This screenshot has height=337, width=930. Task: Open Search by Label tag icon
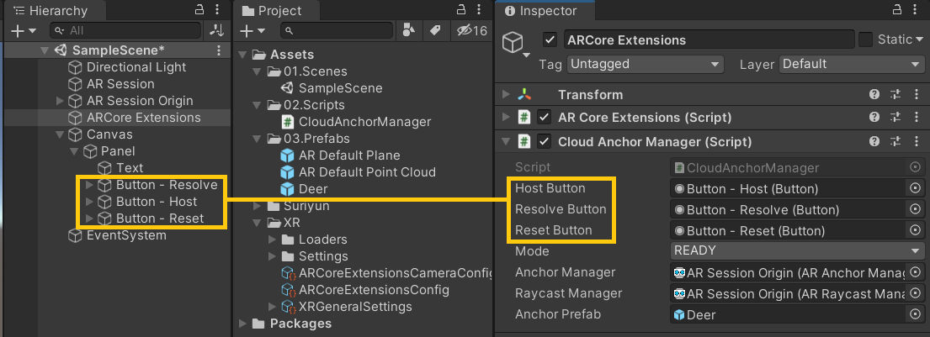(x=435, y=30)
